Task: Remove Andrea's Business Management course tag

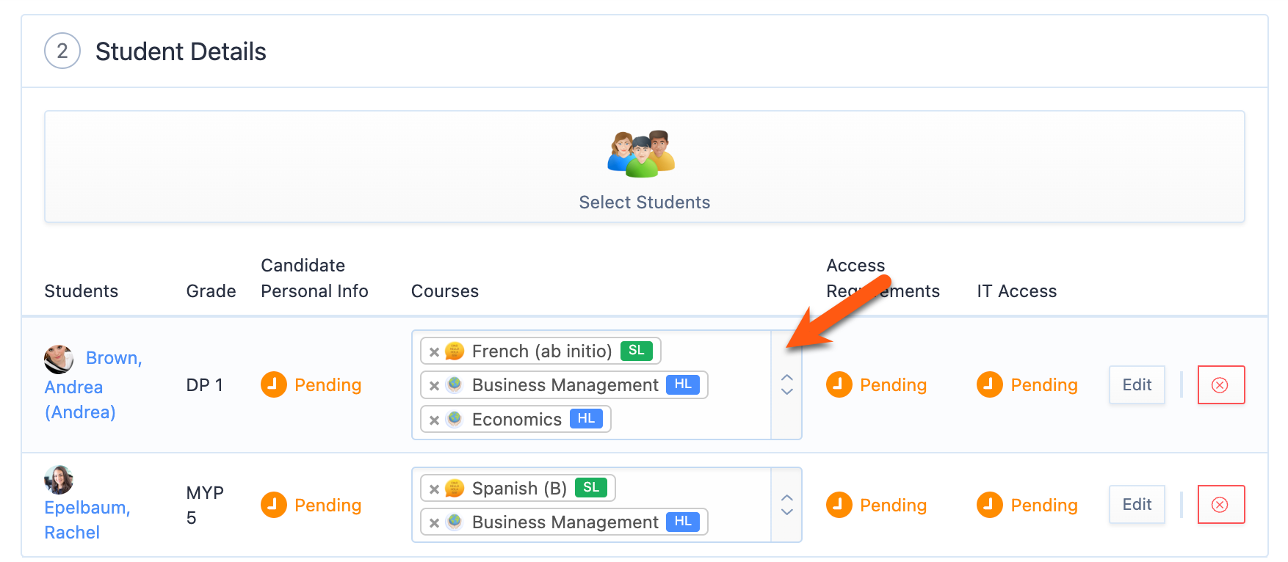Action: (x=434, y=385)
